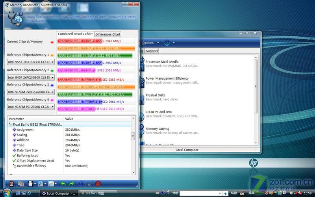Click the copy pages icon in bottom toolbar

pyautogui.click(x=21, y=184)
